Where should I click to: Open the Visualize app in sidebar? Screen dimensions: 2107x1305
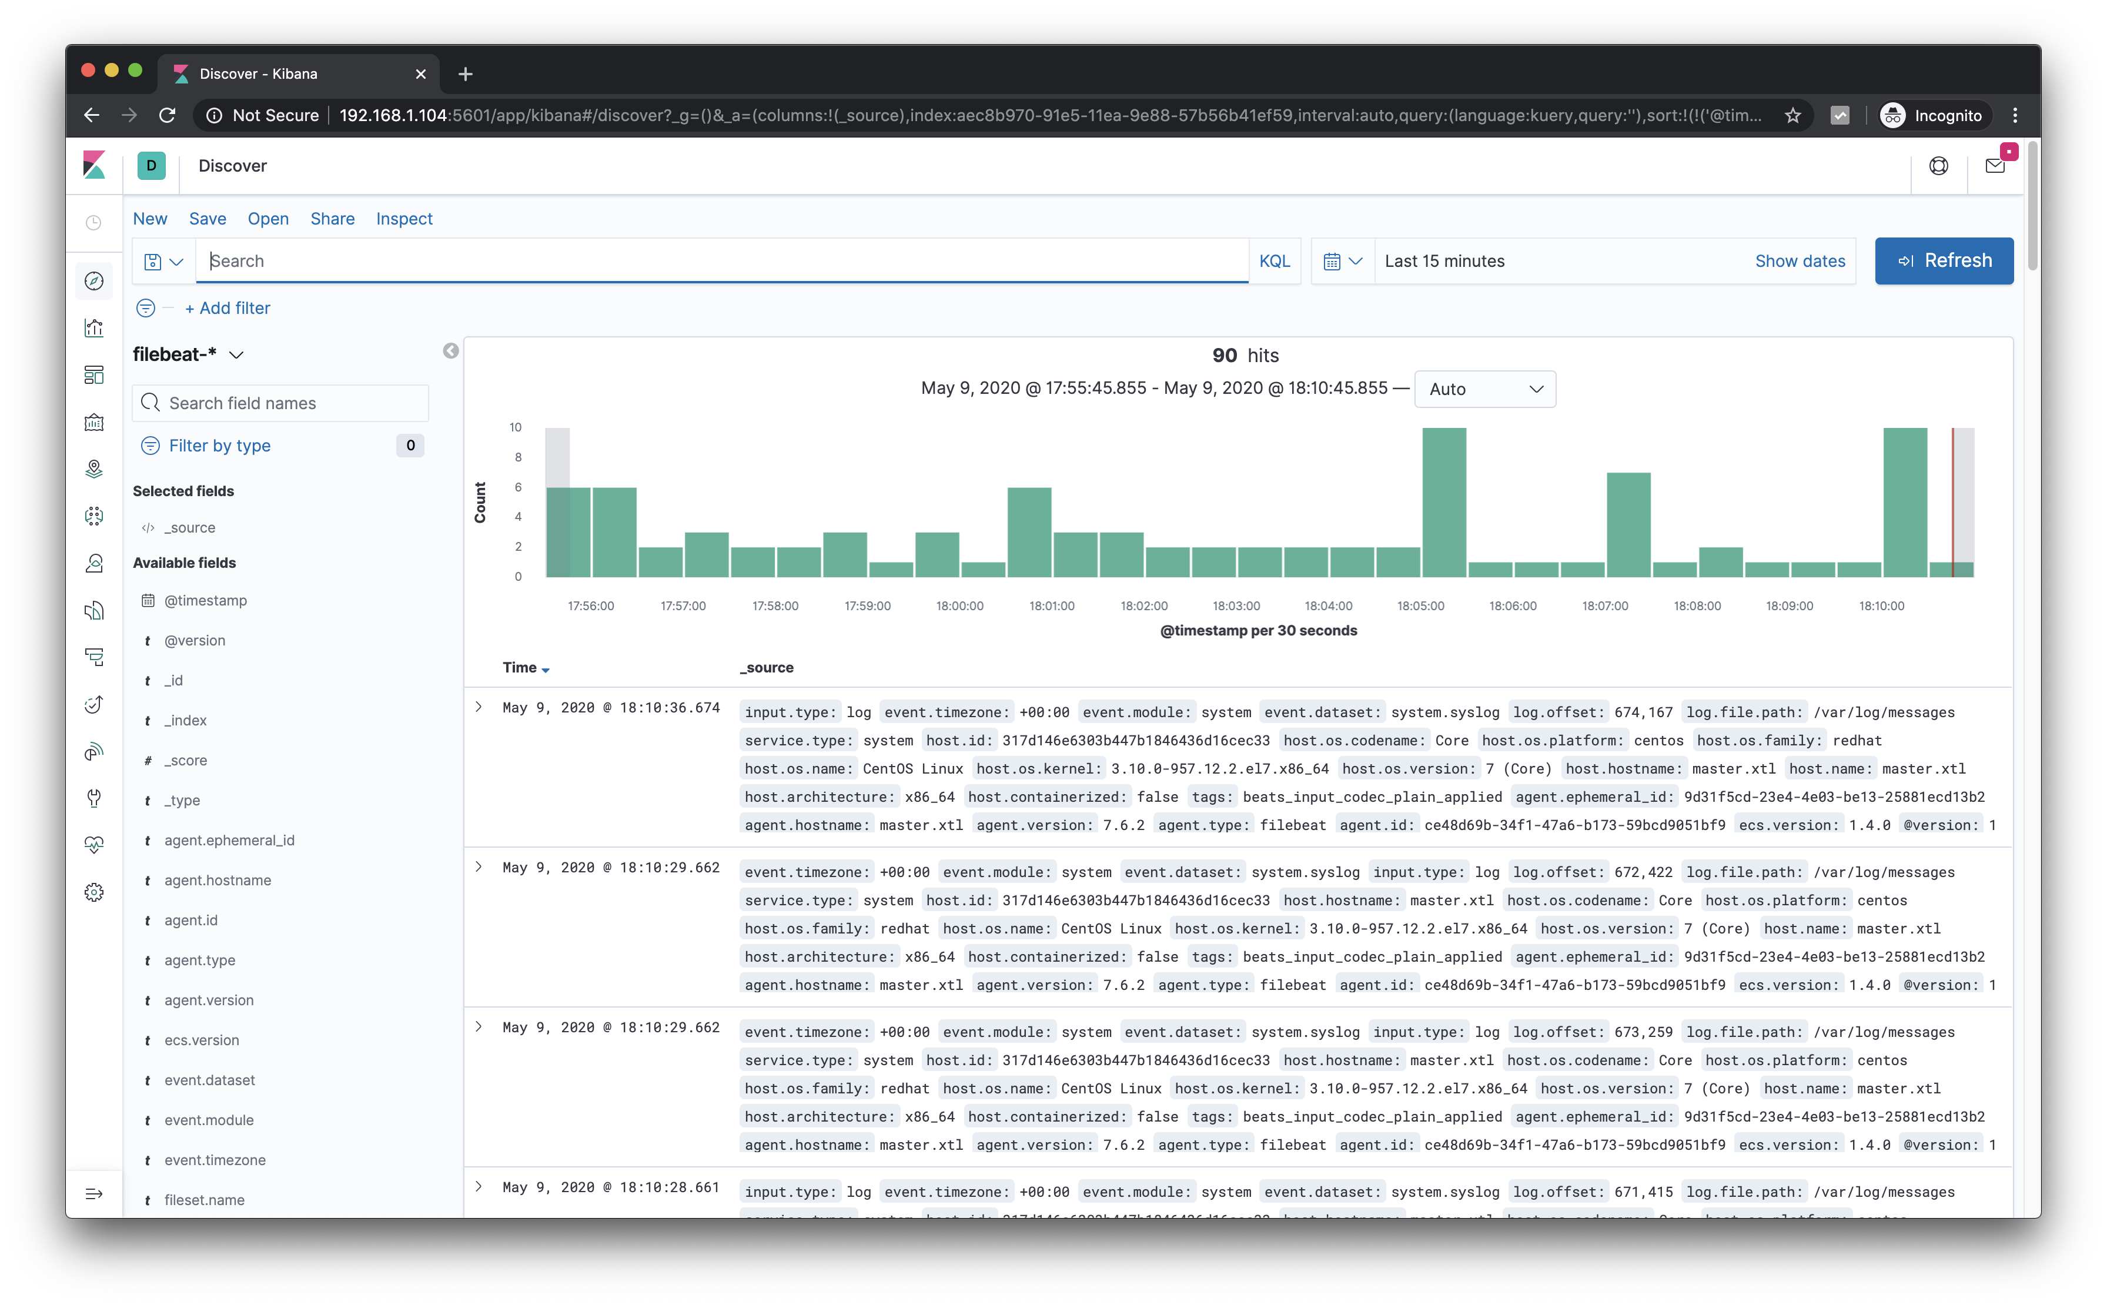point(94,328)
